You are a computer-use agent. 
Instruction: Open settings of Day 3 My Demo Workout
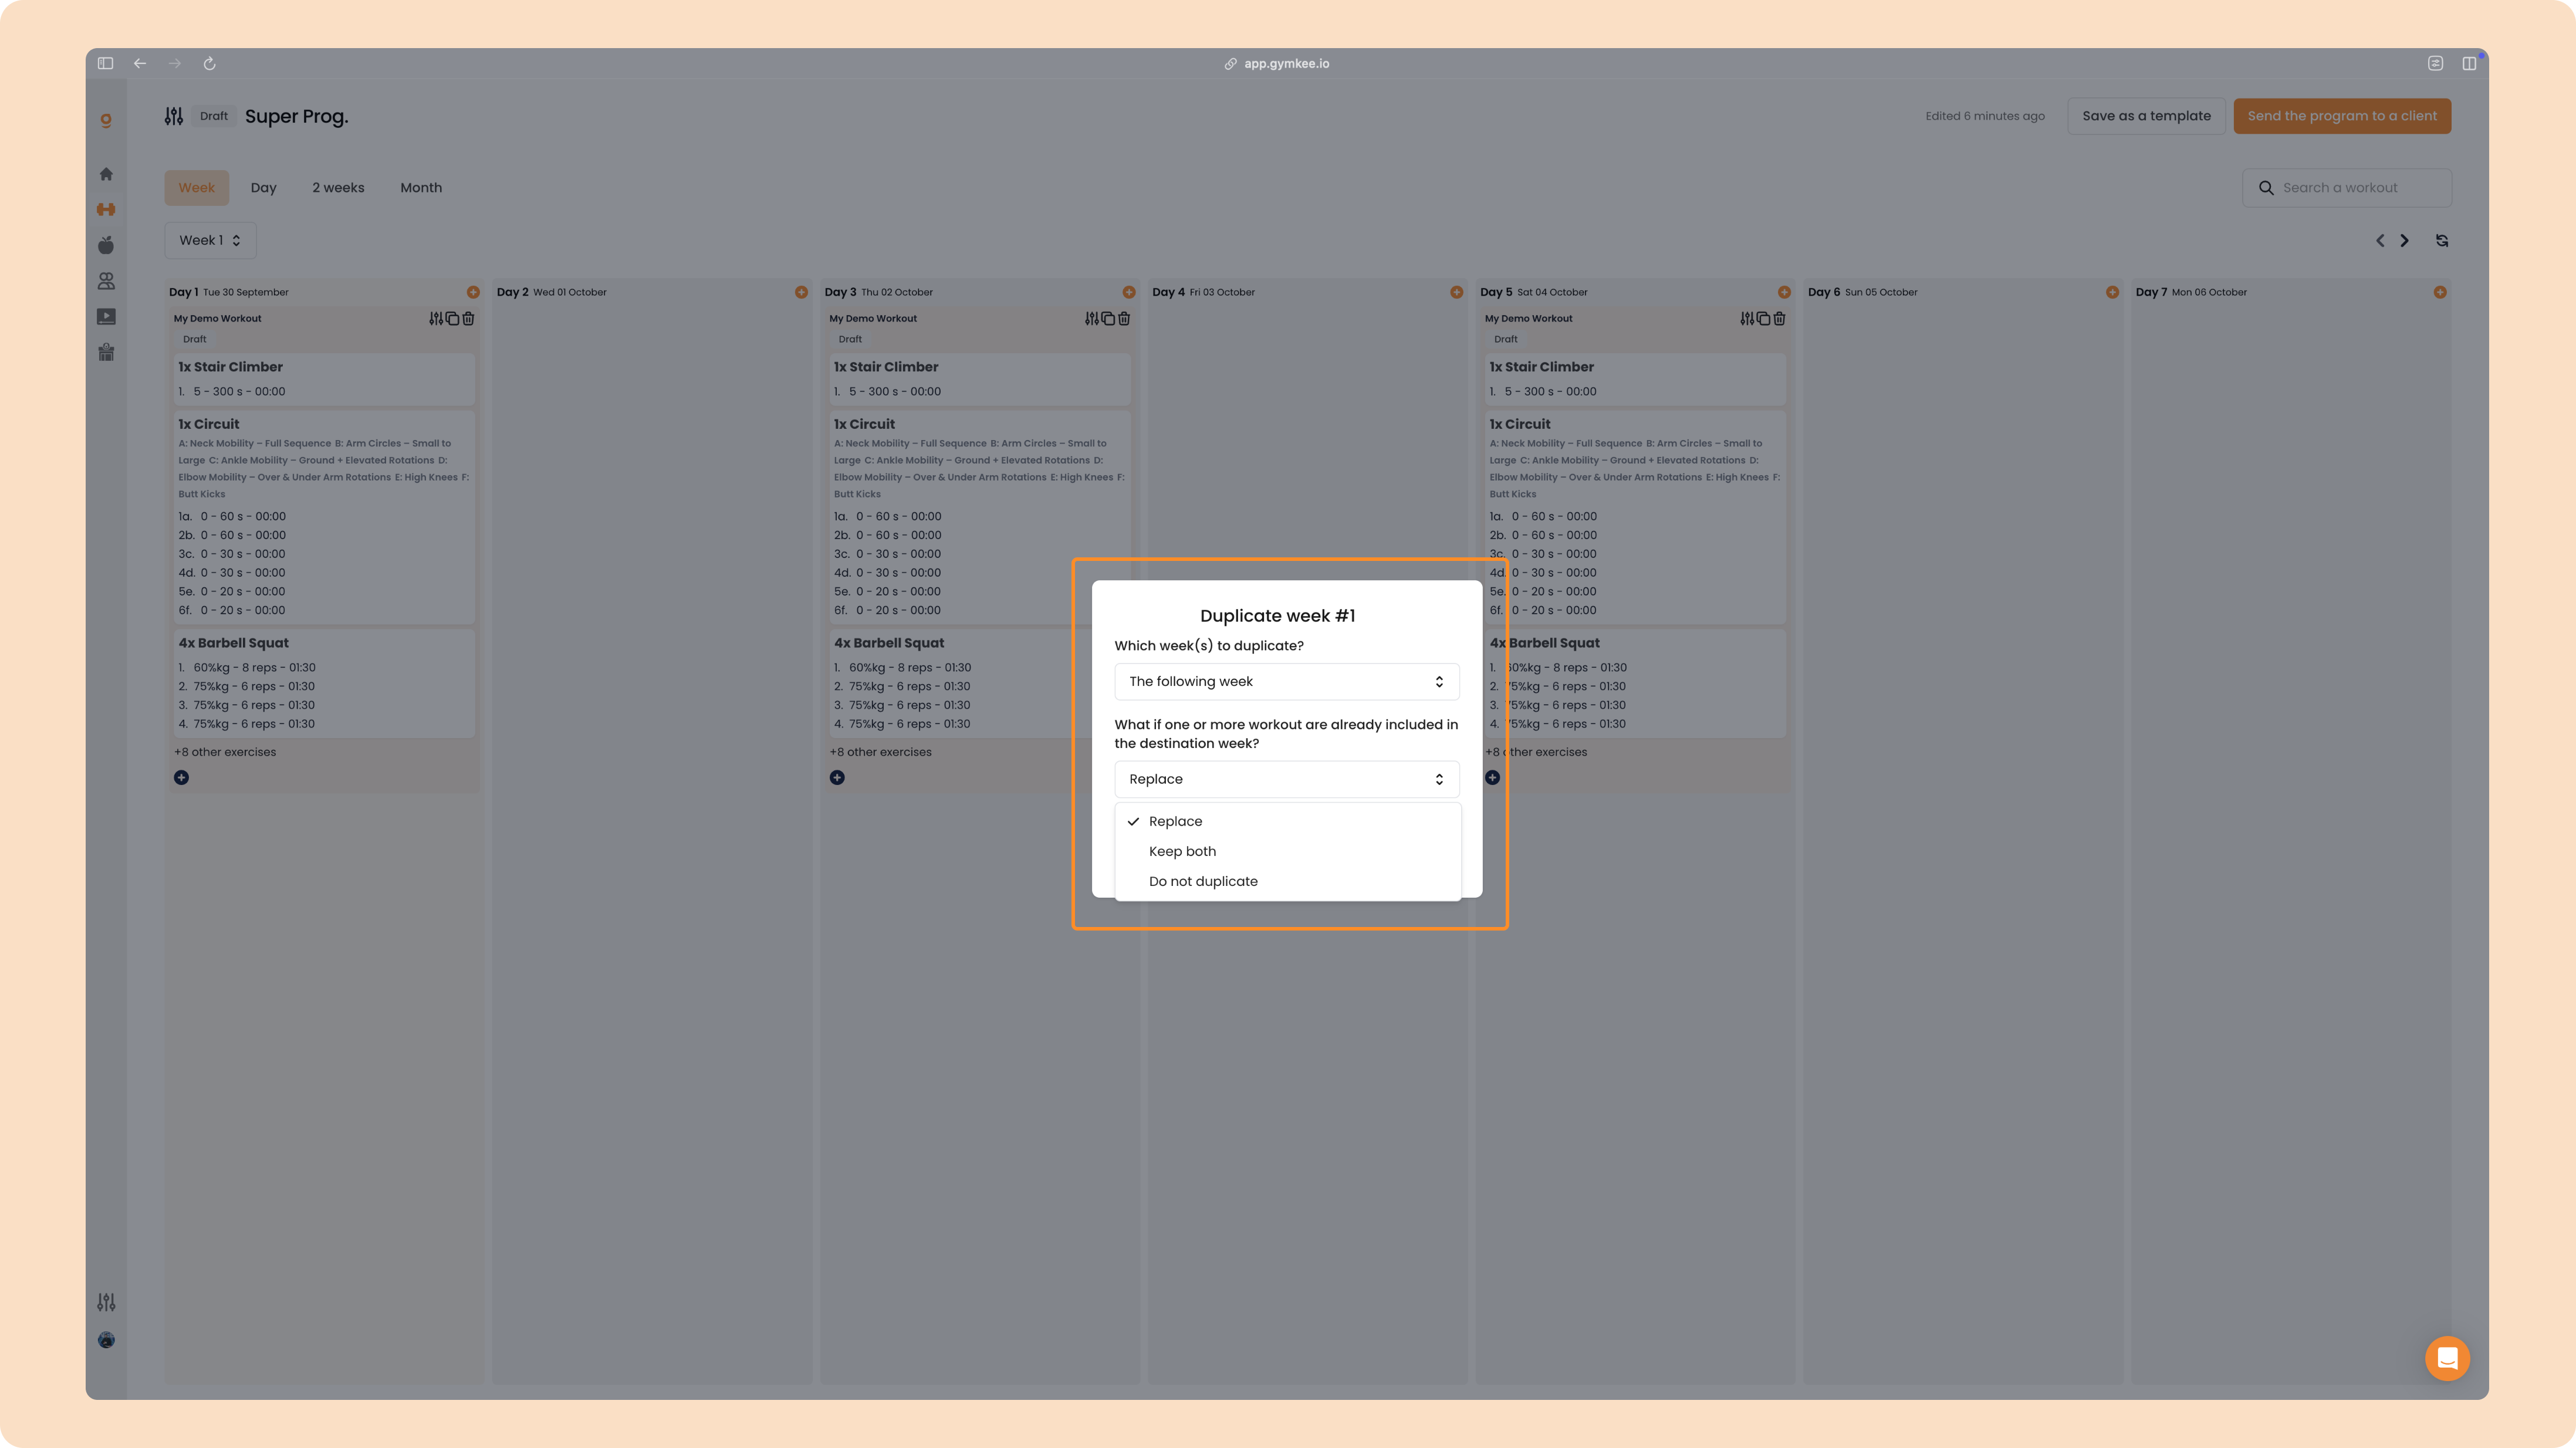(x=1092, y=318)
